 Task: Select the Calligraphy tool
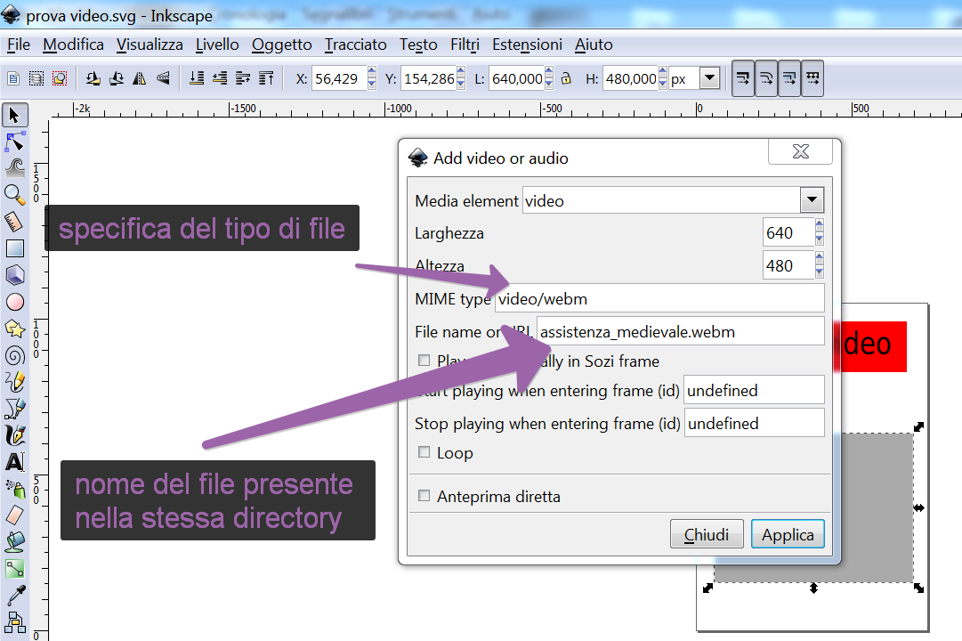click(14, 434)
